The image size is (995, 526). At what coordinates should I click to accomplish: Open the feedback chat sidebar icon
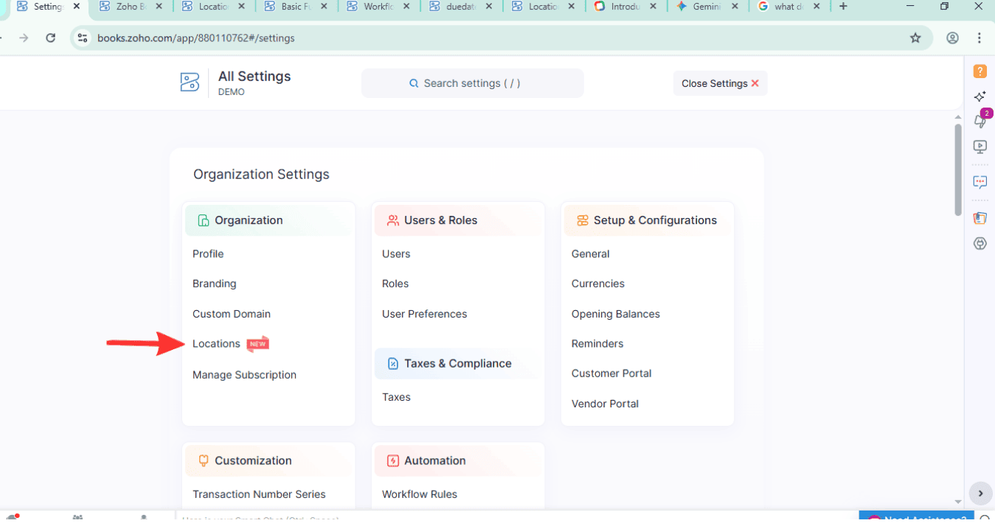tap(980, 182)
